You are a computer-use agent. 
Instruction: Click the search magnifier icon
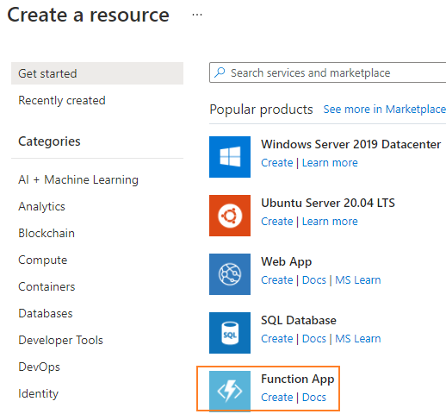pyautogui.click(x=220, y=72)
